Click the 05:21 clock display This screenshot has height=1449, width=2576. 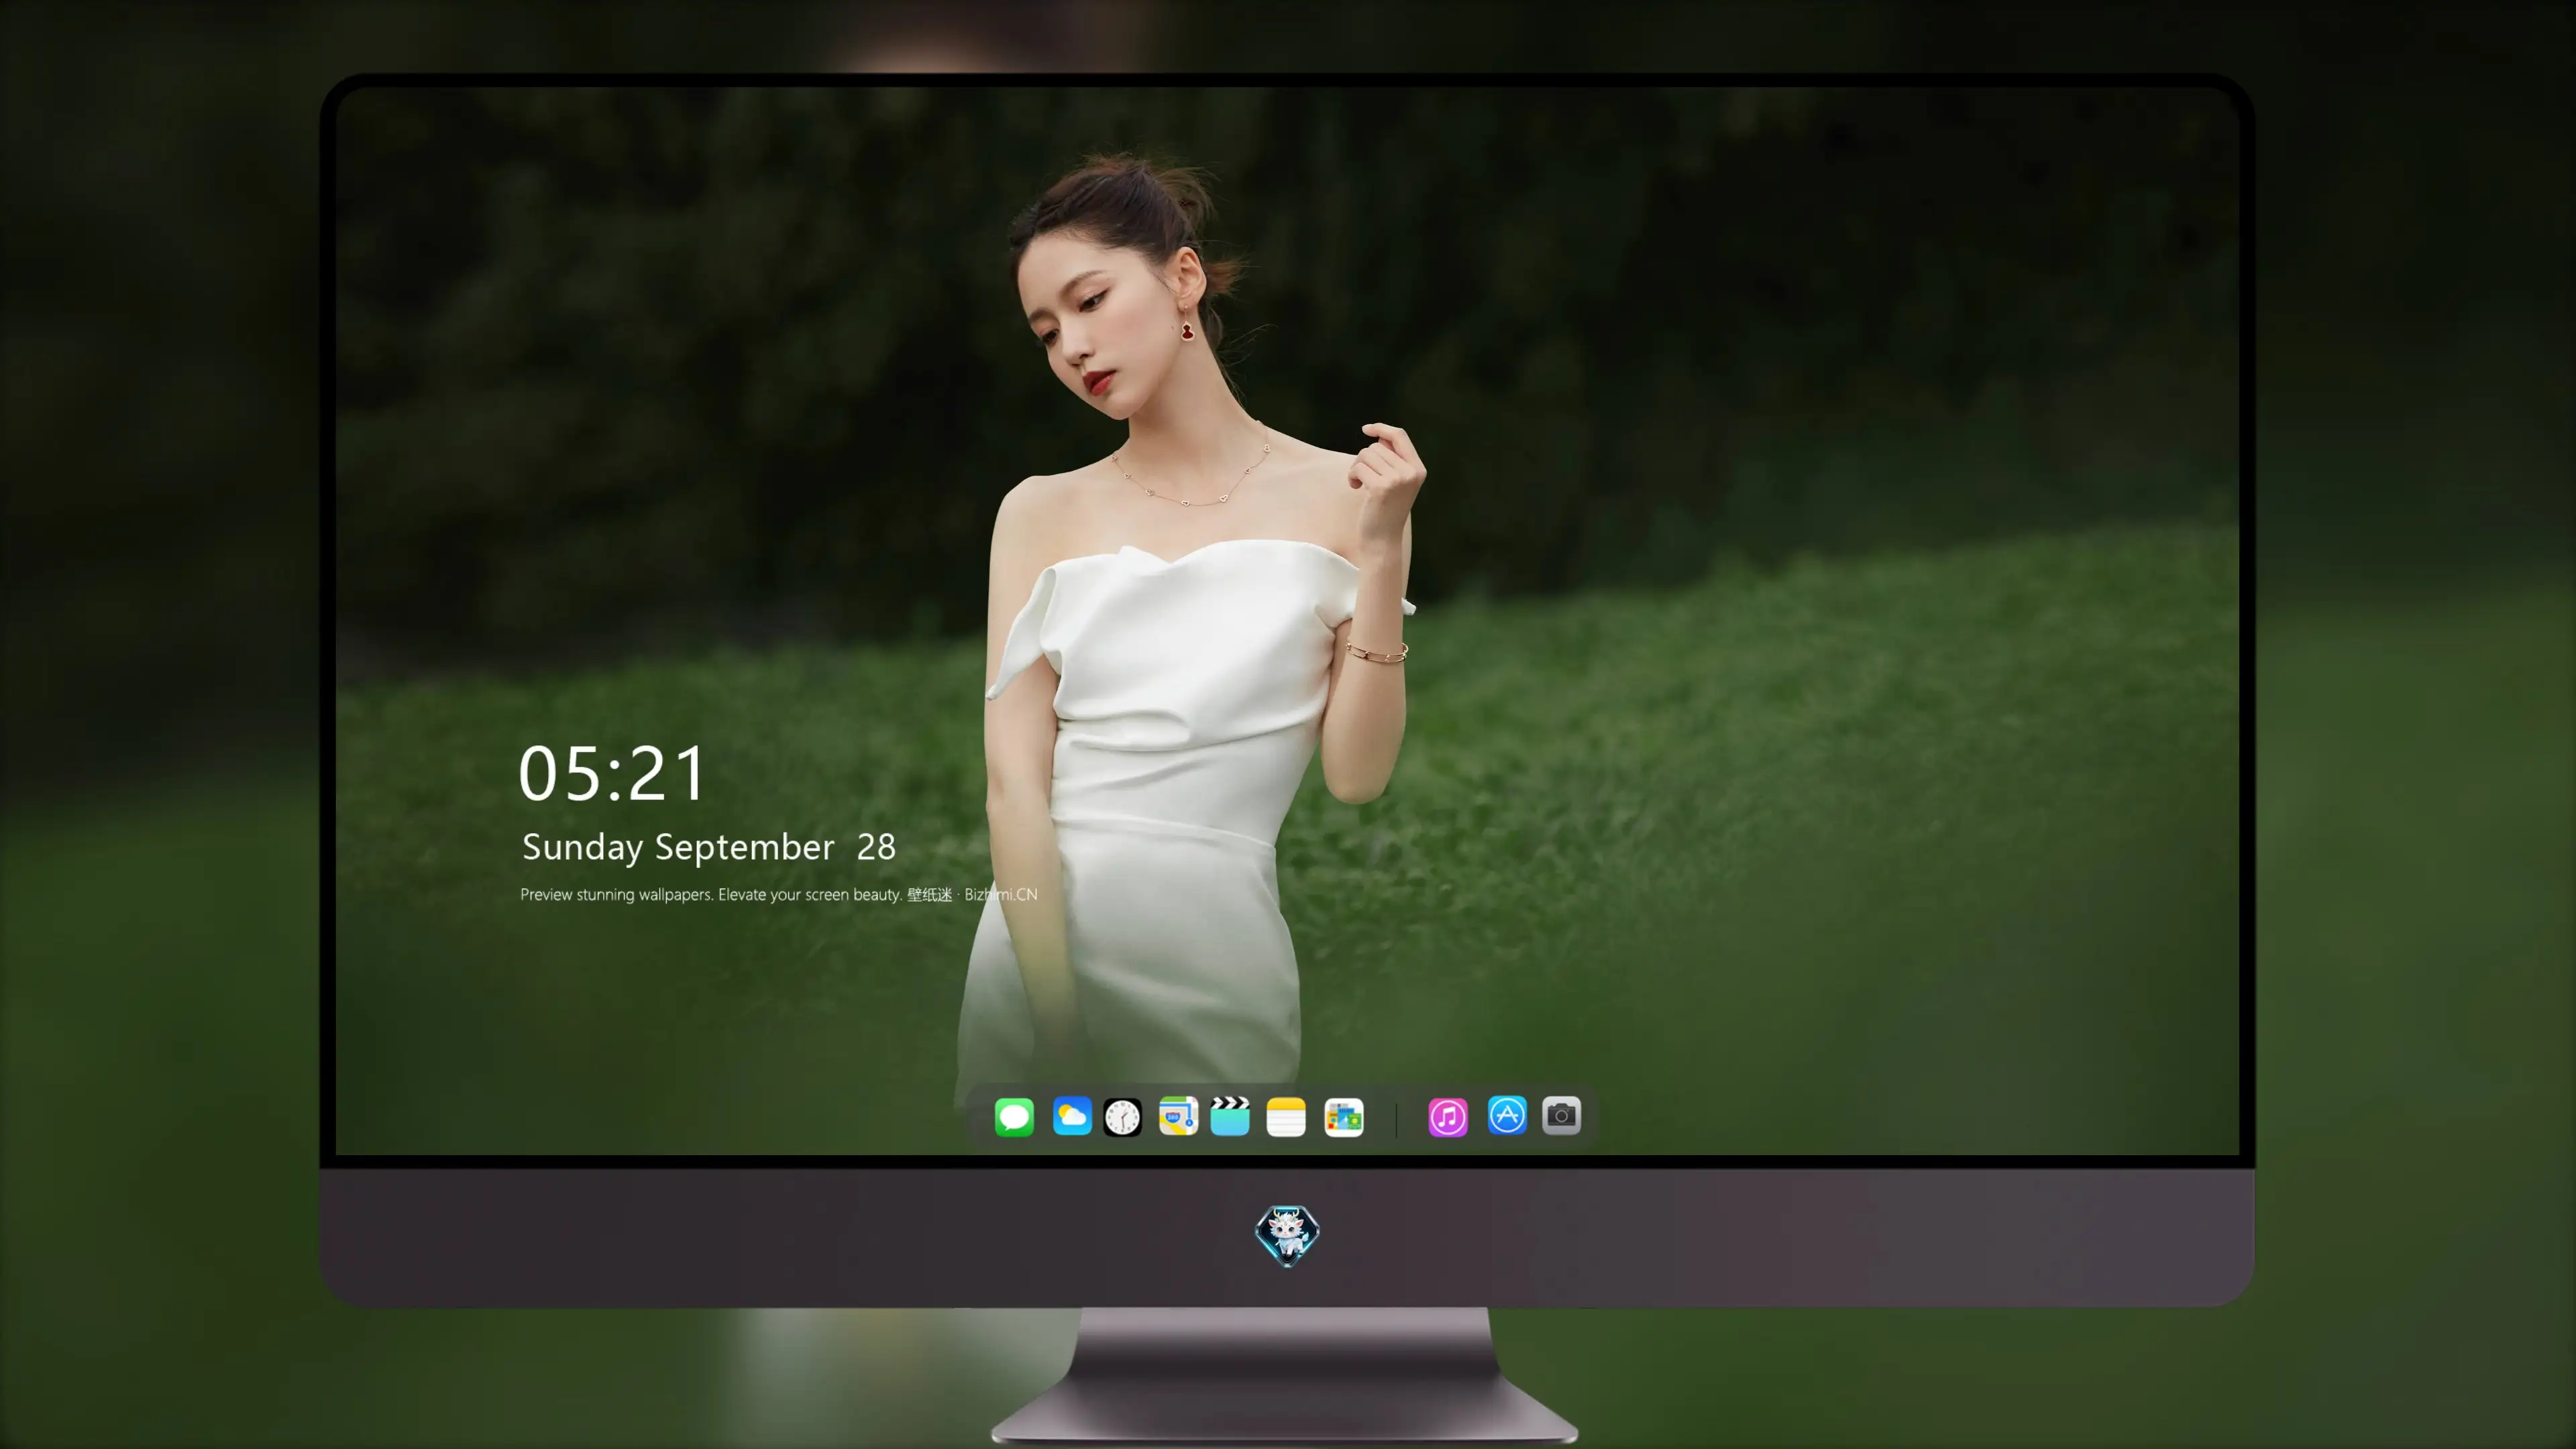click(x=612, y=774)
